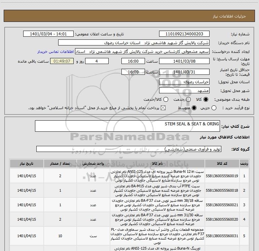Click column header نام کالا
Screen dimensions: 259x251
[157, 164]
